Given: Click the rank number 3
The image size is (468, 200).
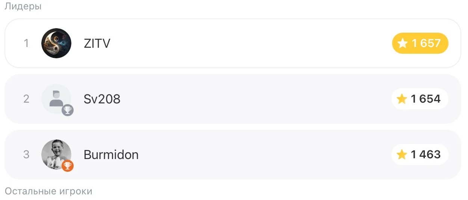Looking at the screenshot, I should click(26, 155).
